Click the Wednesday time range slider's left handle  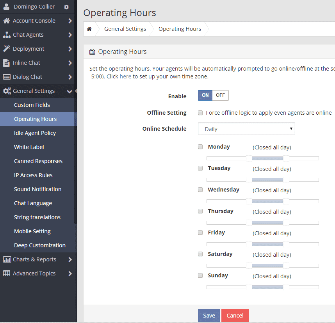(x=249, y=201)
